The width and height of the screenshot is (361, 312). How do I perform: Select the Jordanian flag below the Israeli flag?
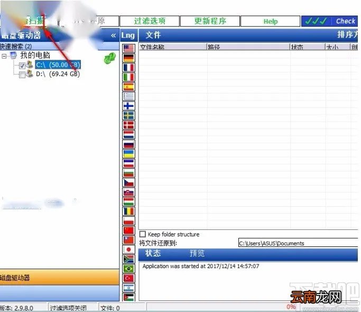click(x=128, y=297)
